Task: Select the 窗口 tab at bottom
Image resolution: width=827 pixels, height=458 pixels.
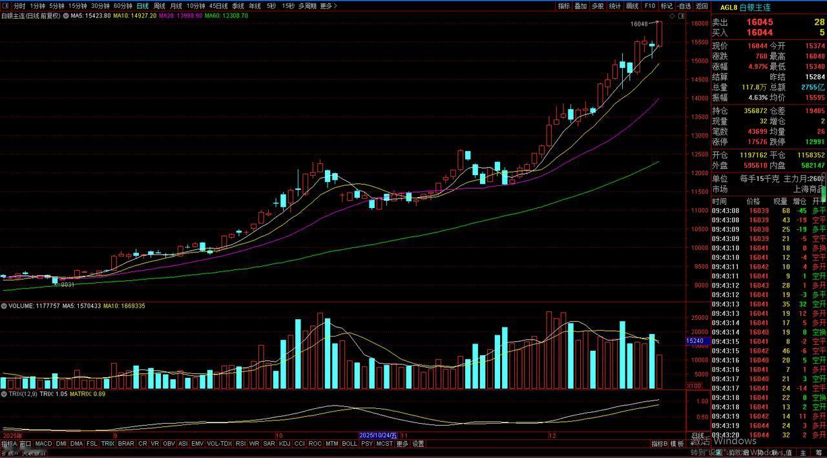Action: (x=25, y=444)
